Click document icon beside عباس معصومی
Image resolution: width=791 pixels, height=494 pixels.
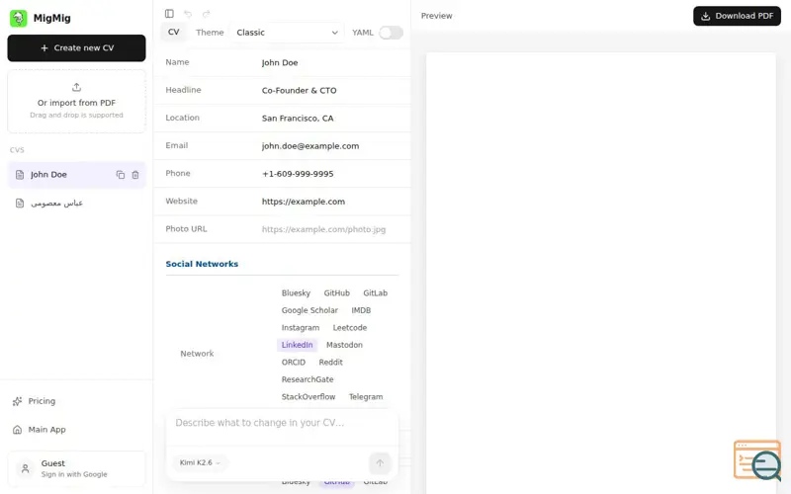click(x=20, y=204)
